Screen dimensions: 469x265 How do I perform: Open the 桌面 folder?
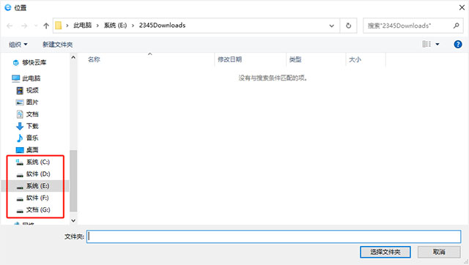point(28,149)
